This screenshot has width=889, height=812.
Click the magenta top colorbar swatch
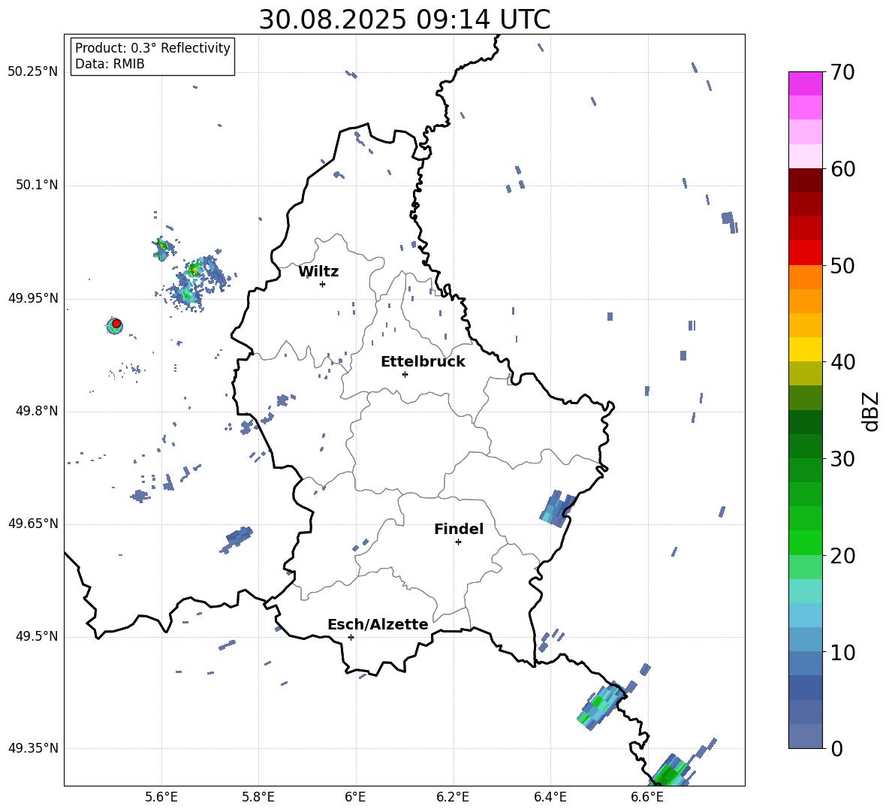coord(805,83)
